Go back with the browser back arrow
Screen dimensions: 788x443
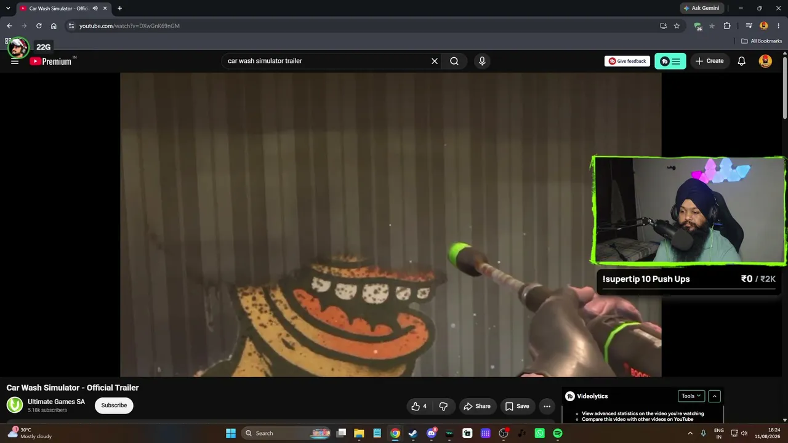tap(9, 26)
